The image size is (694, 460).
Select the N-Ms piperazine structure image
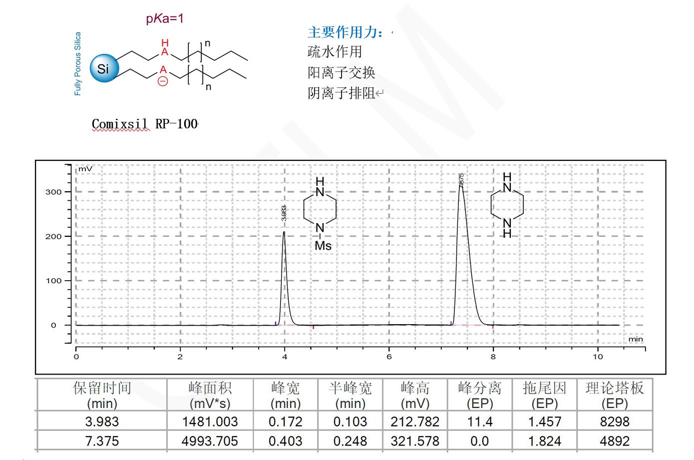coord(321,214)
